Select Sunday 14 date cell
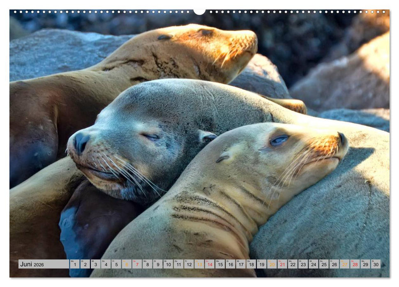The height and width of the screenshot is (287, 399). pos(210,264)
